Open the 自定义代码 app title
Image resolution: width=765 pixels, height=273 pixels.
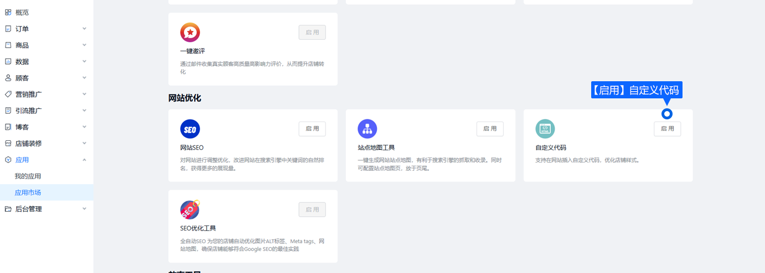550,148
